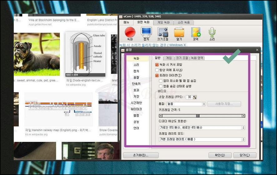Open the 녹화 영역 settings tab

197,58
